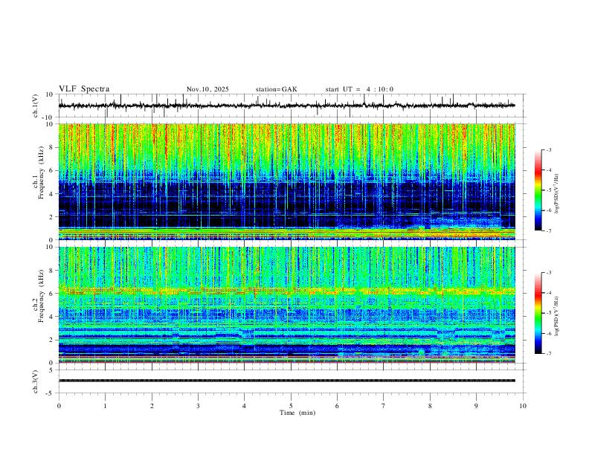Click the "6" kHz tick on ch.2 spectrogram

pos(51,294)
